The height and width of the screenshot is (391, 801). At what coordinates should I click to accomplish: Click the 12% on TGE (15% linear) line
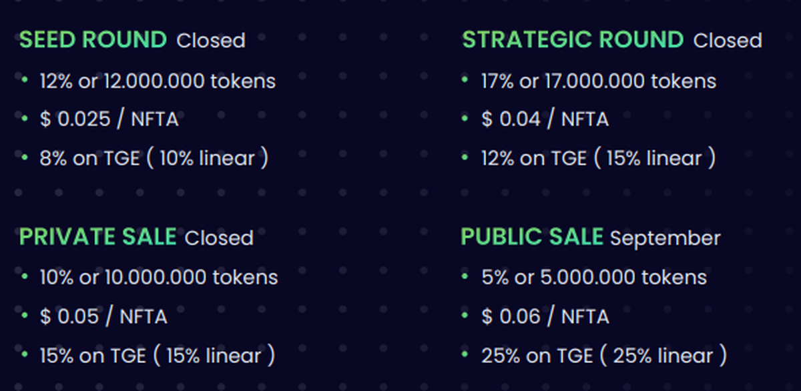(598, 159)
